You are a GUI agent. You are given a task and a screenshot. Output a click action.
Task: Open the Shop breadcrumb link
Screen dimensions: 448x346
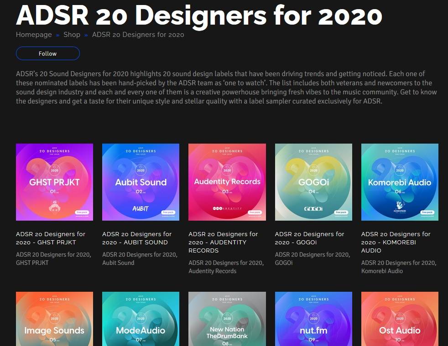(x=72, y=35)
